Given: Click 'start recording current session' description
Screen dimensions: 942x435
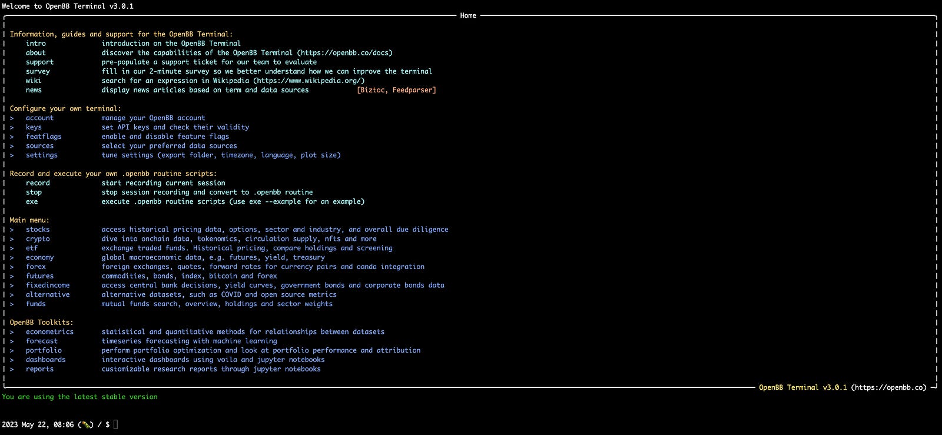Looking at the screenshot, I should tap(163, 183).
